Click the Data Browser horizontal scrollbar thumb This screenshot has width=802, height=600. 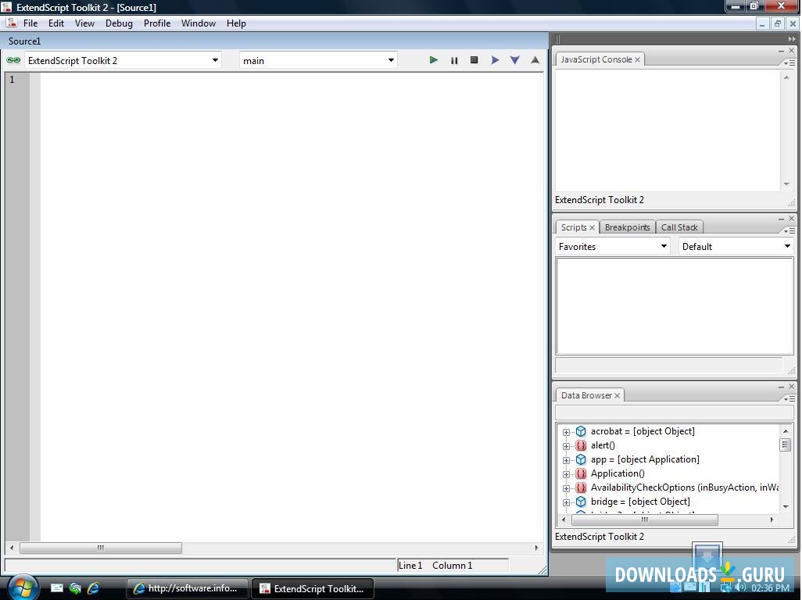point(644,520)
